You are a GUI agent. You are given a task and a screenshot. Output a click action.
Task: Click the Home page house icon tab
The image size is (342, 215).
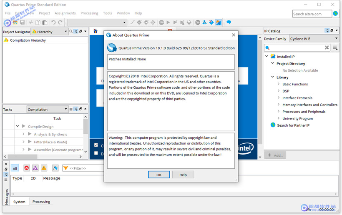pyautogui.click(x=96, y=31)
